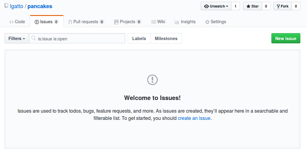Screen dimensions: 307x153
Task: Open the Labels page
Action: click(x=139, y=39)
